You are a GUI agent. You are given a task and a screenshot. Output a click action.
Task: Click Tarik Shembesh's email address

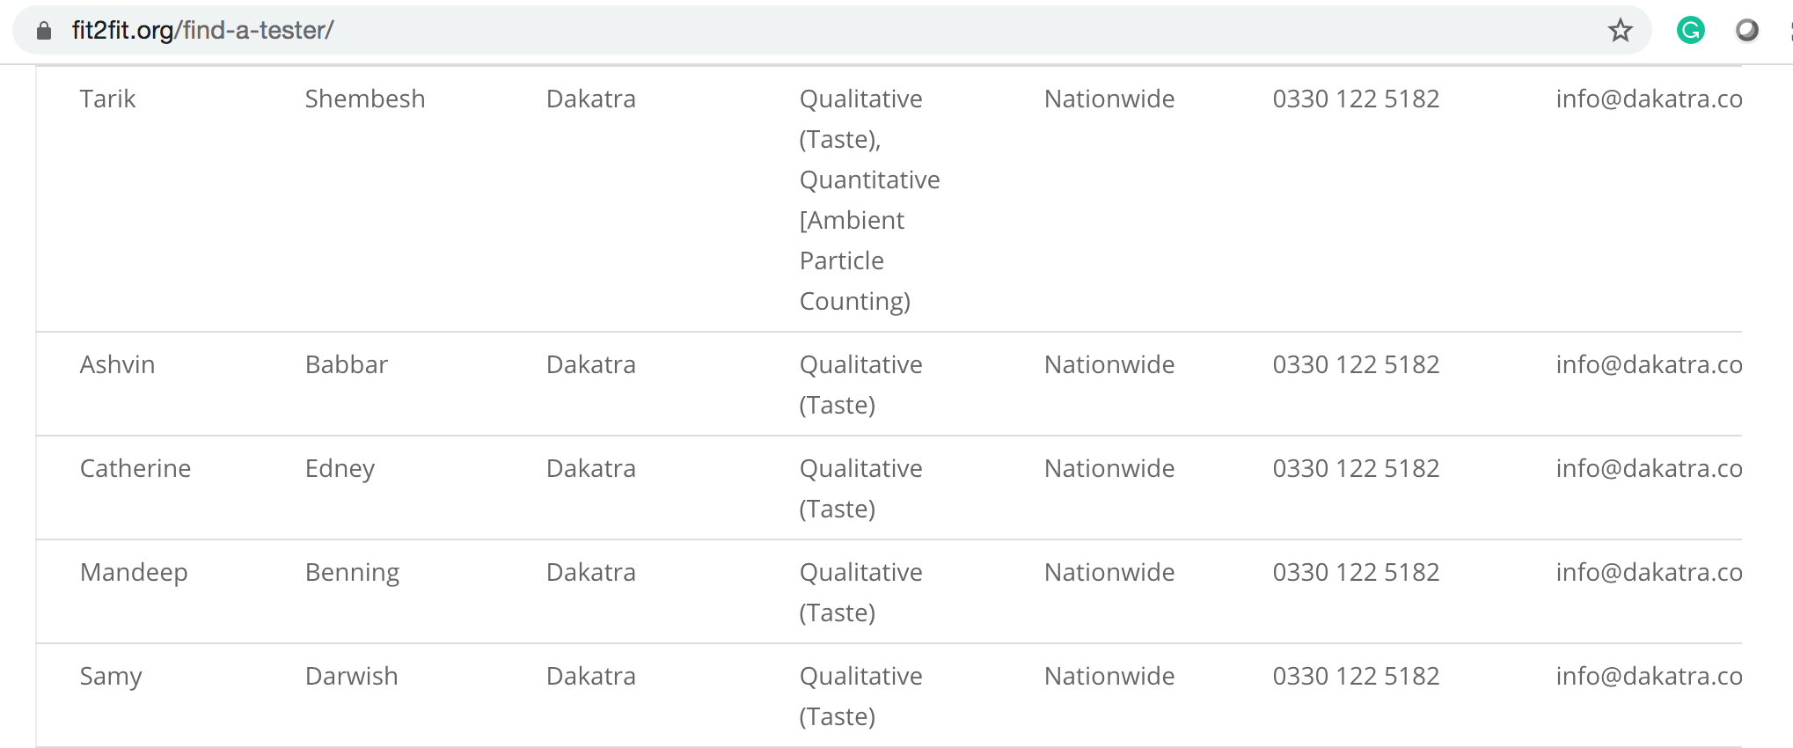1649,99
